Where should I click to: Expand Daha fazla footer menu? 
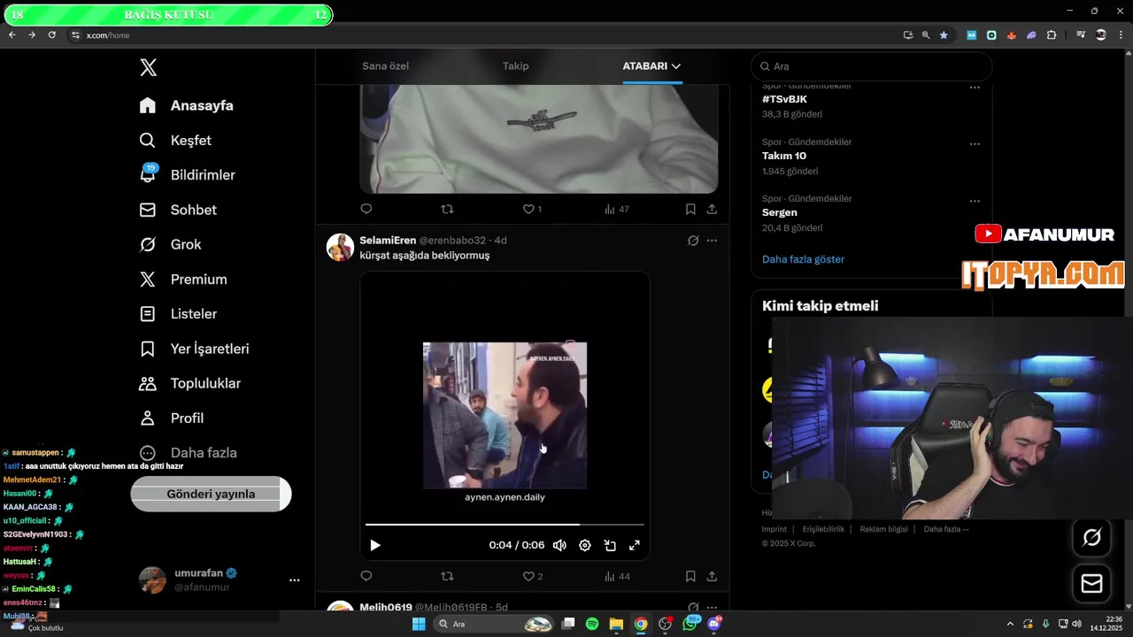pos(946,529)
